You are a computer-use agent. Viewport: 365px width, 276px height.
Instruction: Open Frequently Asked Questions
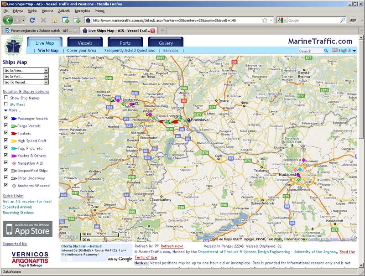tap(130, 51)
